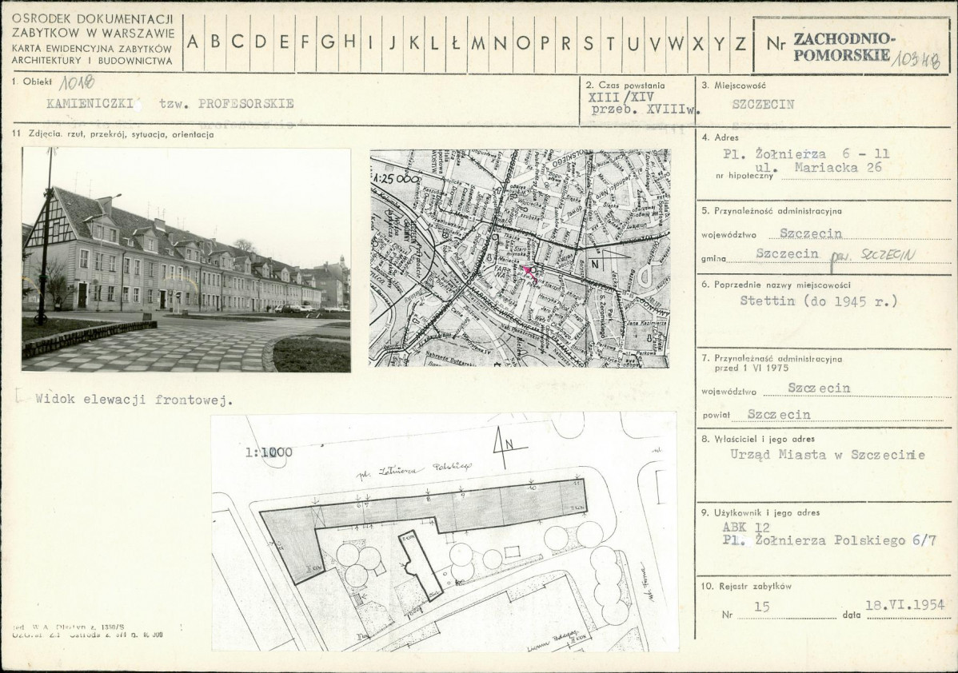Click 'Stettin (do 1945 r.)' entry
This screenshot has height=673, width=958.
click(819, 301)
